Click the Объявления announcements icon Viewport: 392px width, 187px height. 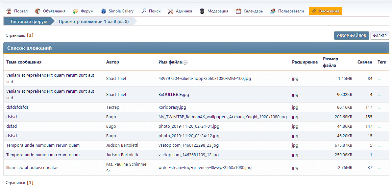(38, 11)
